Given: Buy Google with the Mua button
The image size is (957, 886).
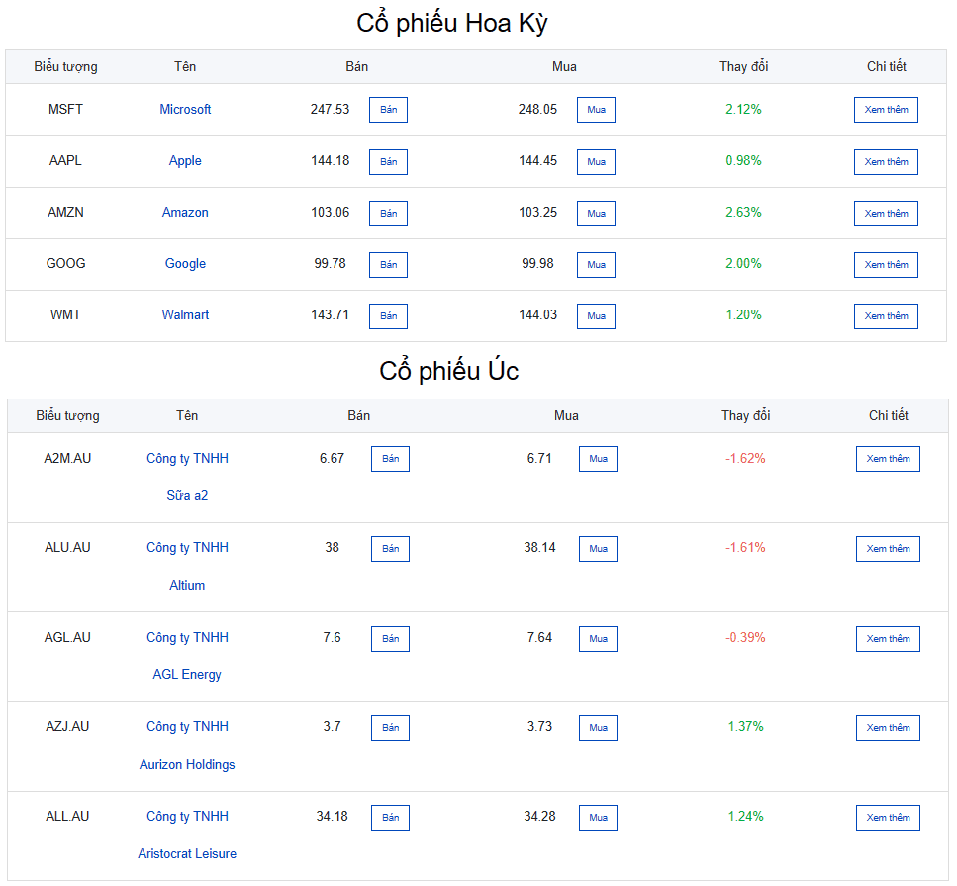Looking at the screenshot, I should tap(597, 265).
